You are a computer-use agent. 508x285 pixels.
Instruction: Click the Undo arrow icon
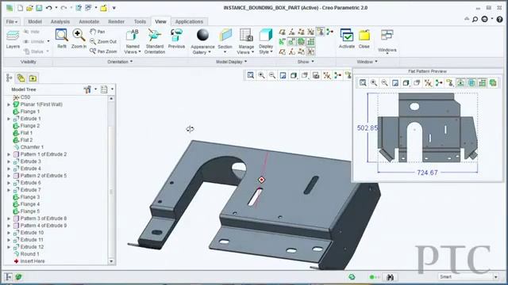tap(49, 8)
